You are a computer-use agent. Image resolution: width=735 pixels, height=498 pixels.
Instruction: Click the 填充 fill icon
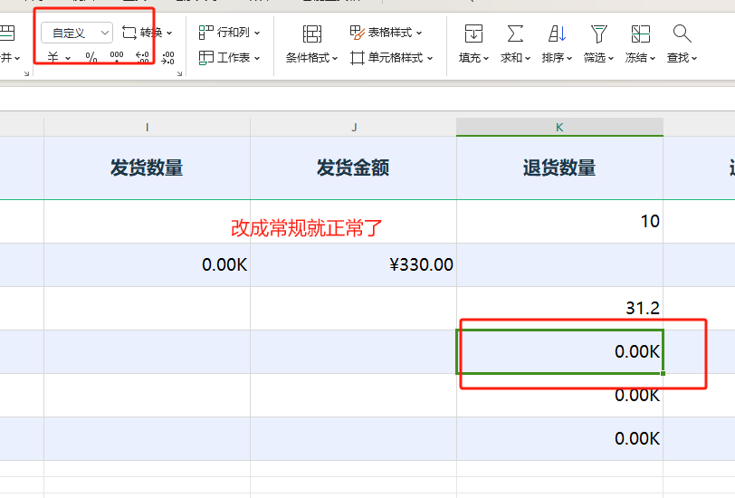tap(473, 34)
